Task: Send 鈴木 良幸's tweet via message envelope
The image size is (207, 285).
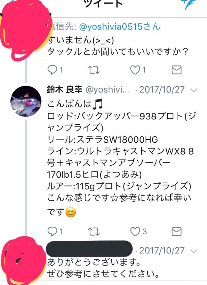Action: pos(177,231)
